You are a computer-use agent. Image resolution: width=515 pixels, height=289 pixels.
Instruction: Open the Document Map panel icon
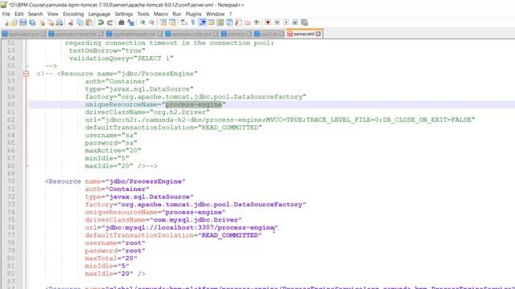[x=220, y=22]
